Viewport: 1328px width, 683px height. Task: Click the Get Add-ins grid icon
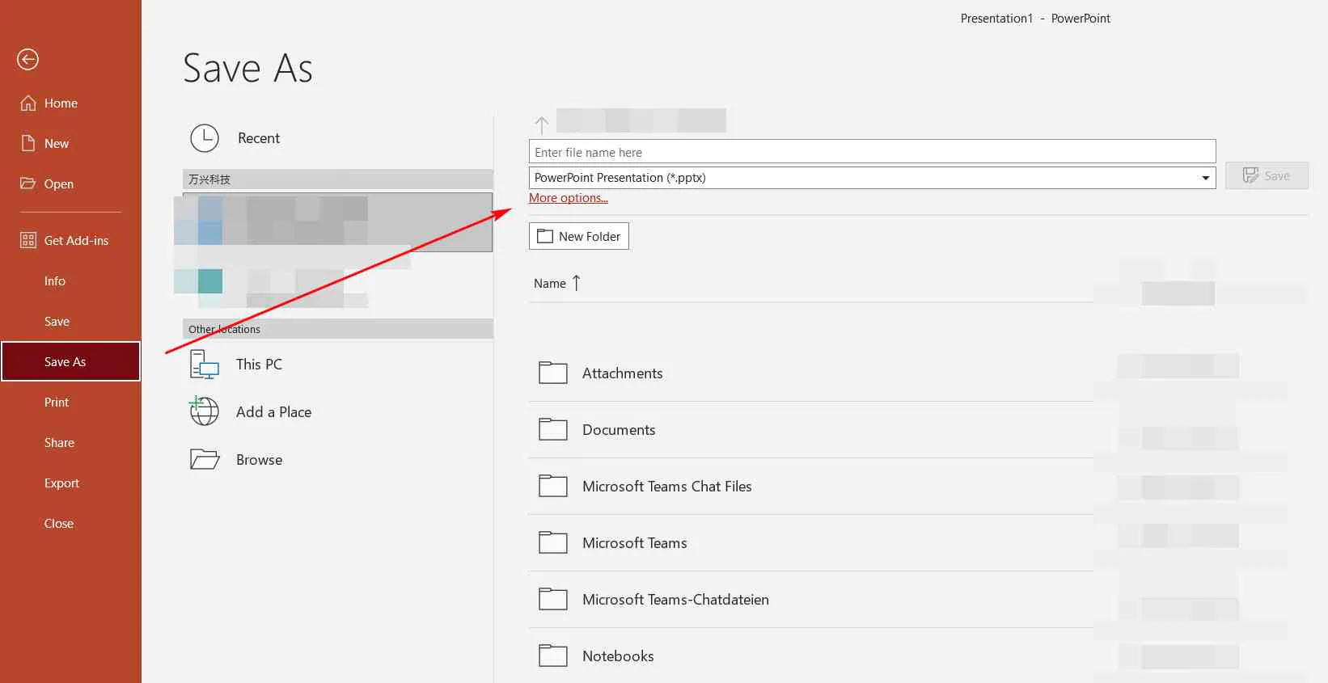[28, 240]
